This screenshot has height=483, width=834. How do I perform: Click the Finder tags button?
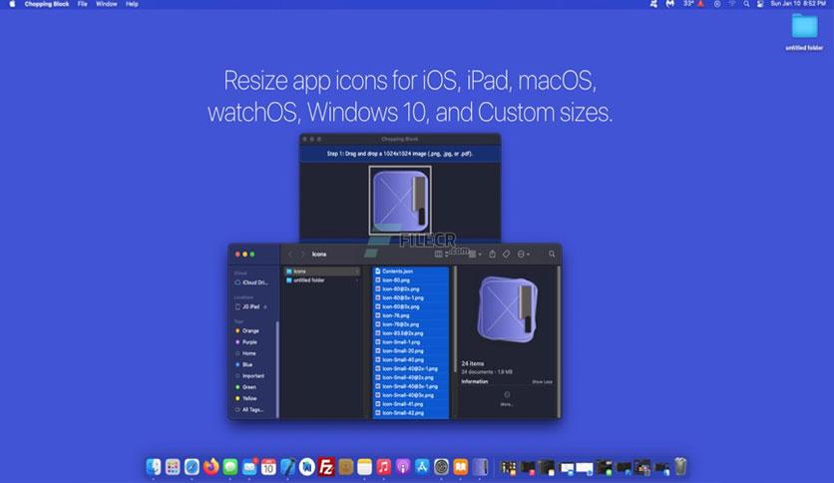click(507, 254)
